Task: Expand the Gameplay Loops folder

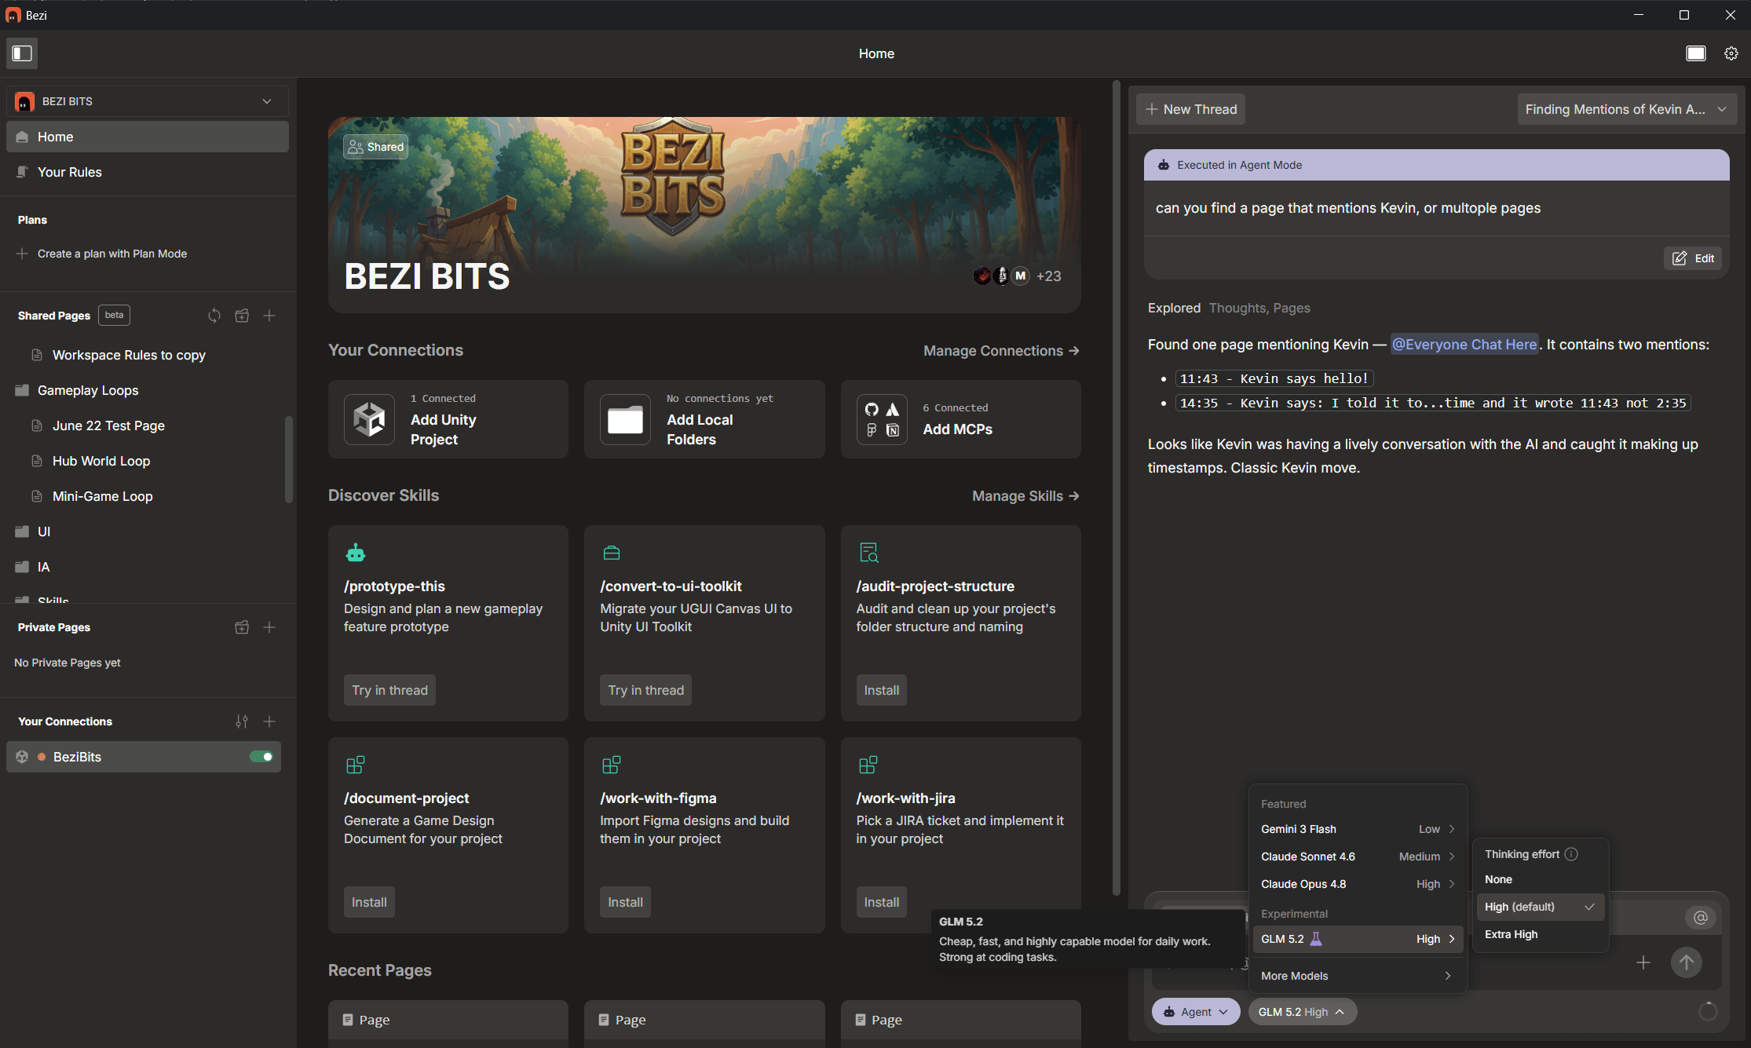Action: click(88, 390)
